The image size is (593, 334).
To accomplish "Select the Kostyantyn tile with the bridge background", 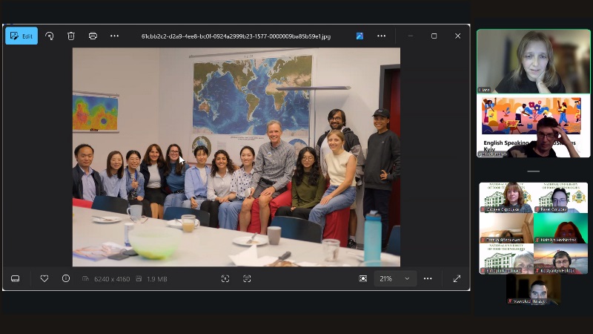I will coord(561,258).
